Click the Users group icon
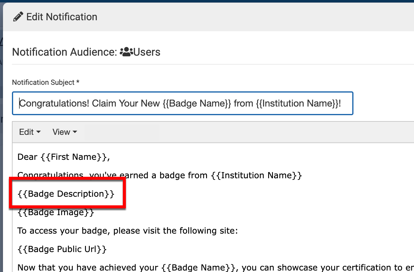Image resolution: width=414 pixels, height=272 pixels. 126,52
